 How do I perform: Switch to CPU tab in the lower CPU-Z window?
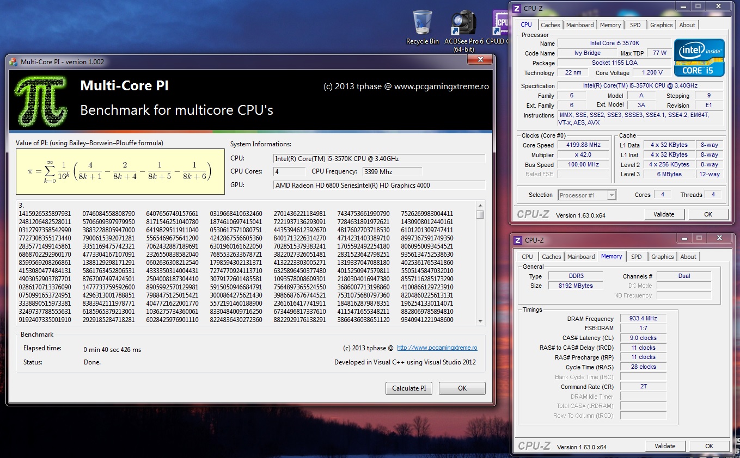click(x=527, y=257)
